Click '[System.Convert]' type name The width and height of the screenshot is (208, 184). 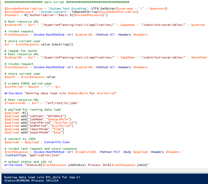click(53, 12)
